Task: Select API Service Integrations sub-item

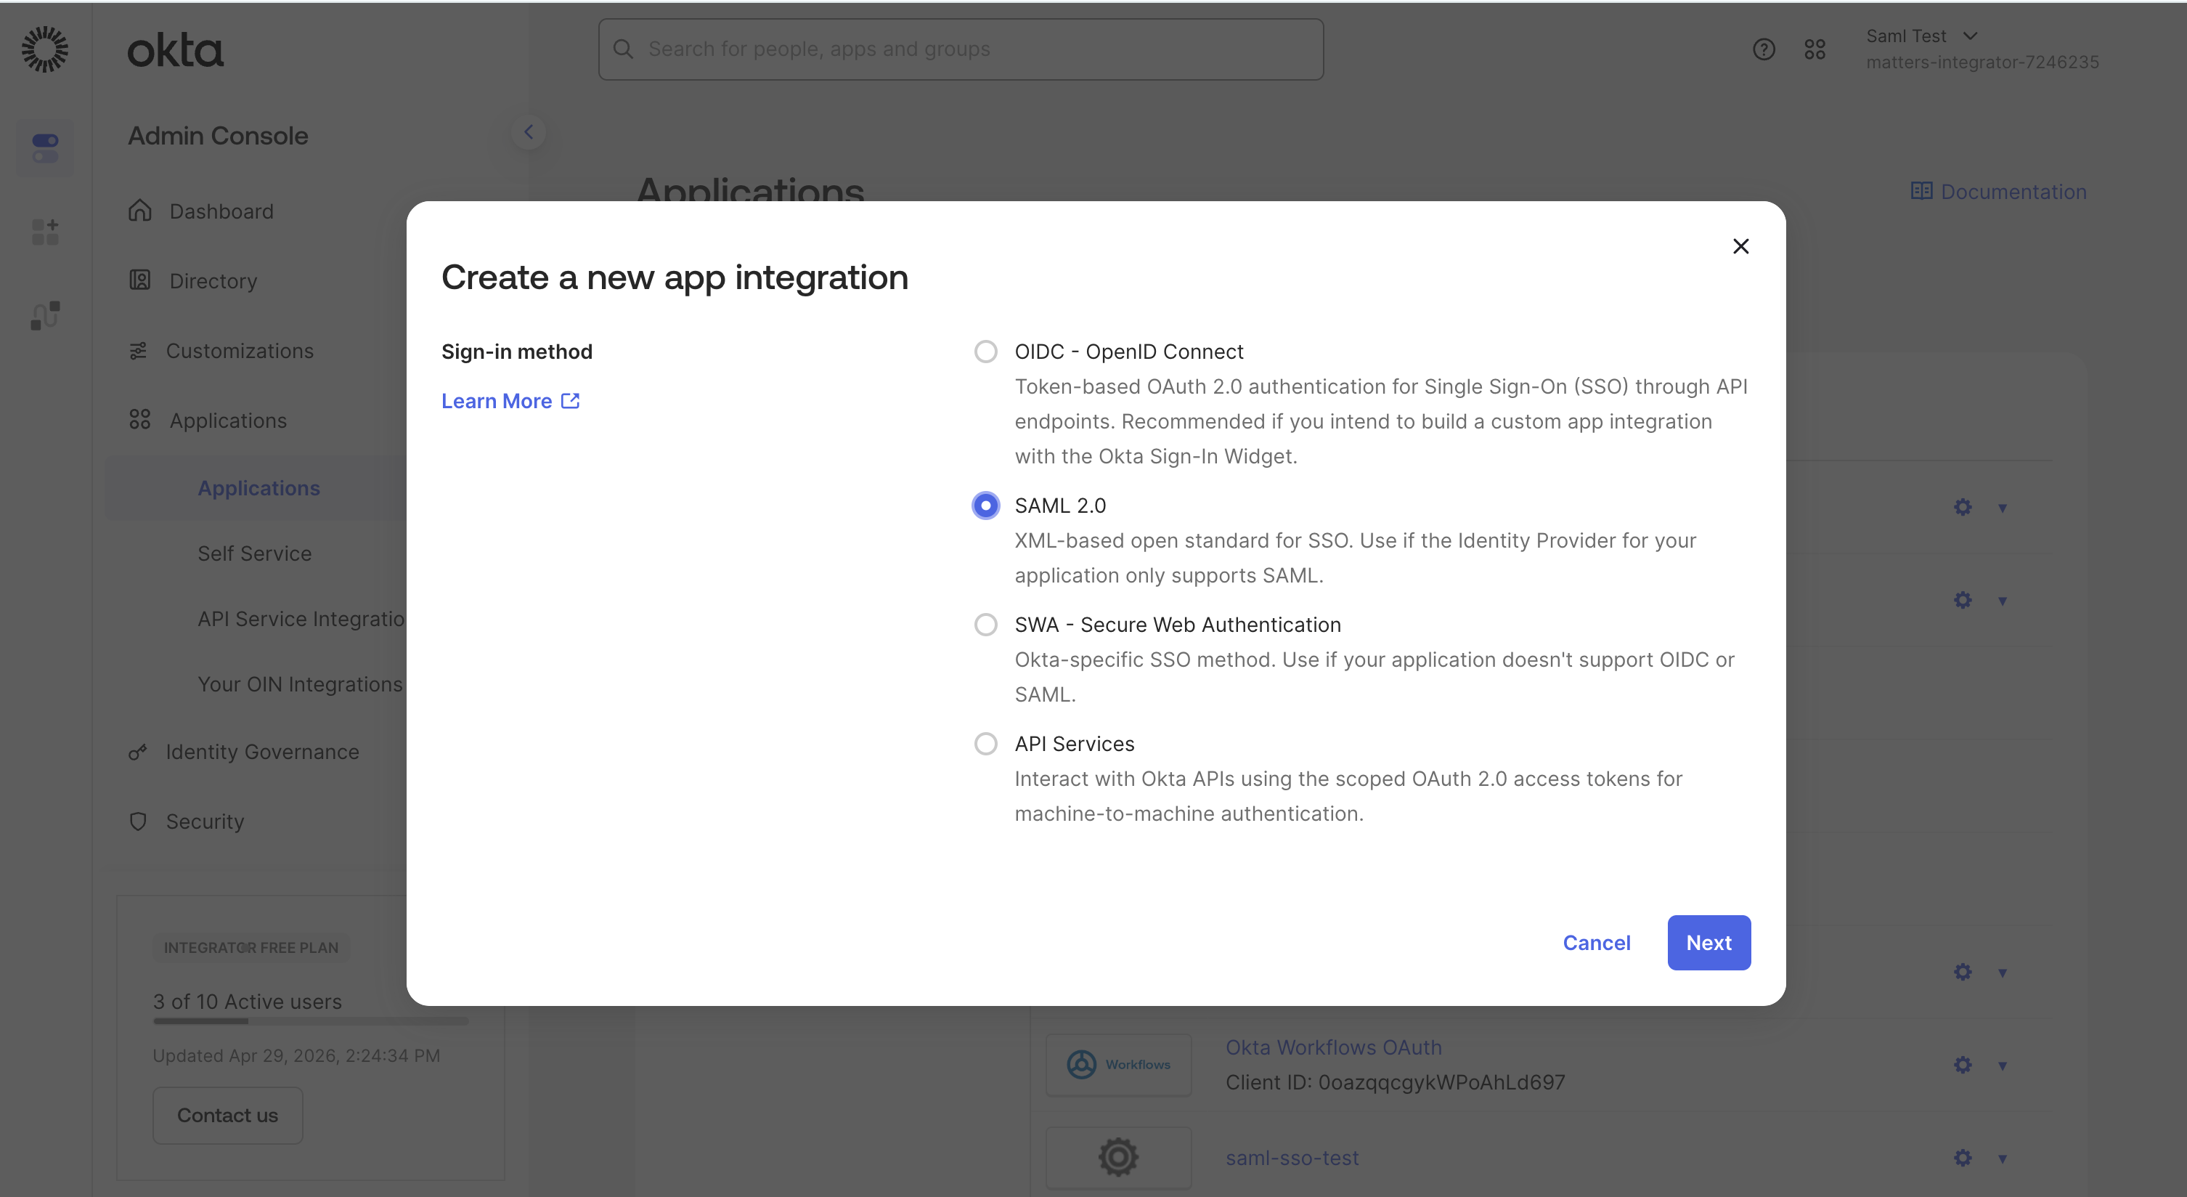Action: (301, 618)
